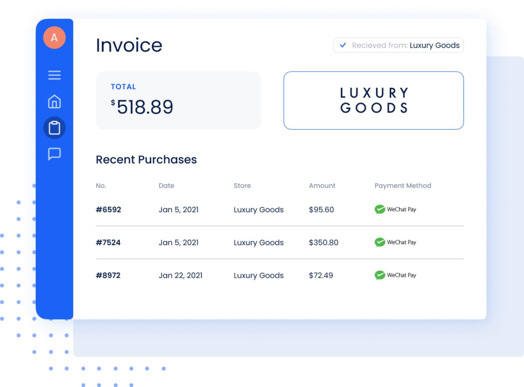Click Luxury Goods store in row #7524

click(259, 243)
